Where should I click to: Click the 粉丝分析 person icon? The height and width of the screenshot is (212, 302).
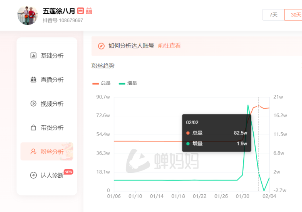[x=33, y=152]
